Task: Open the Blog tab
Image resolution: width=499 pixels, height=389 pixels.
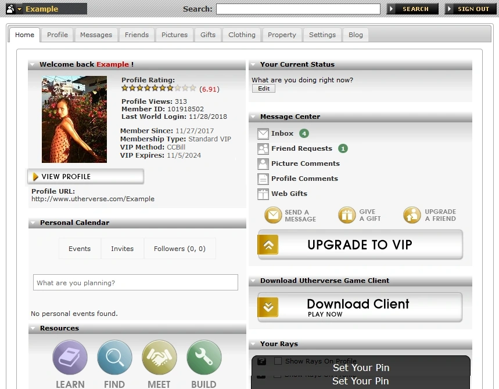Action: coord(356,35)
